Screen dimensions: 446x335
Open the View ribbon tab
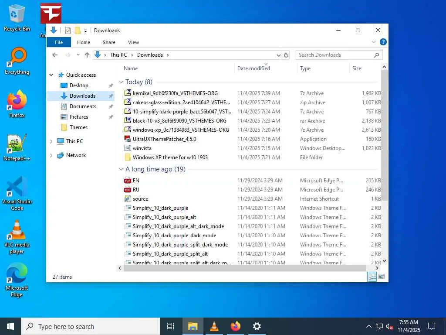click(x=133, y=42)
